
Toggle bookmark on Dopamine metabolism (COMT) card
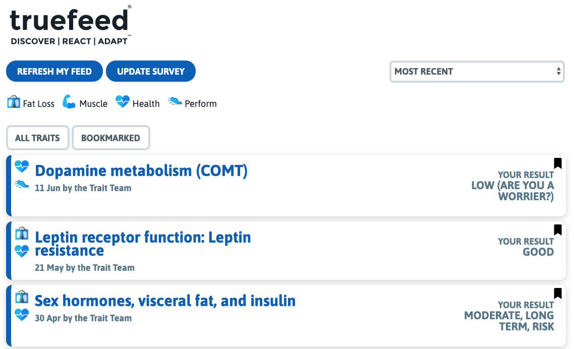[x=557, y=163]
